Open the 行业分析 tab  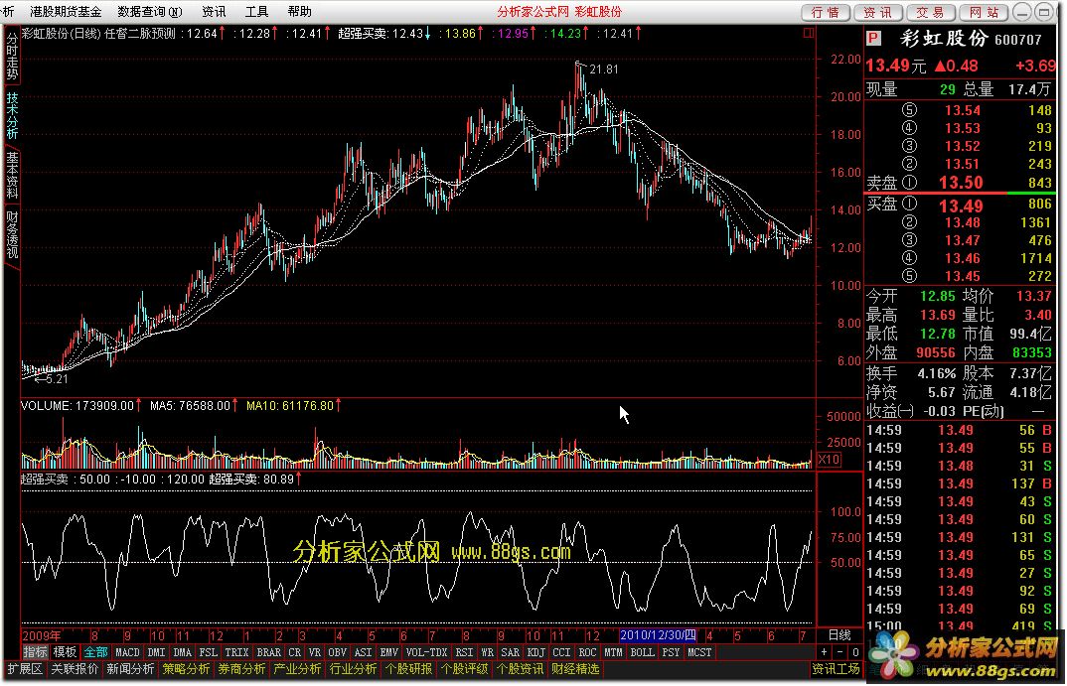(353, 669)
